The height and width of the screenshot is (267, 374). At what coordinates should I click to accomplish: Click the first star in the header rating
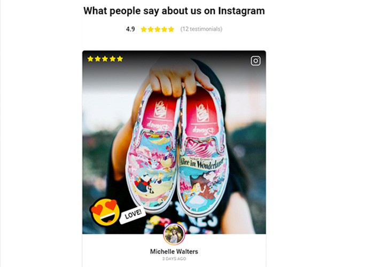click(x=144, y=29)
